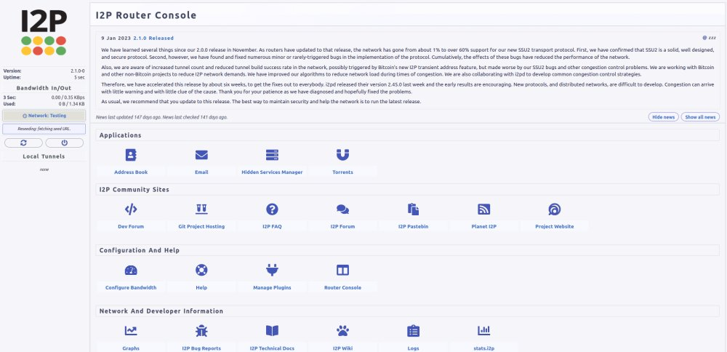Image resolution: width=727 pixels, height=352 pixels.
Task: Open the I2P Pastebin icon
Action: click(x=413, y=209)
